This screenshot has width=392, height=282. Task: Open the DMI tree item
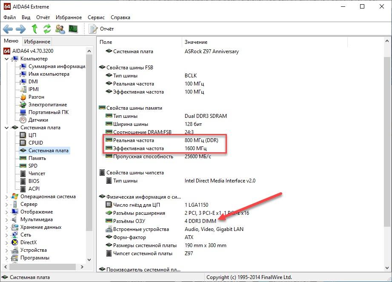[33, 82]
